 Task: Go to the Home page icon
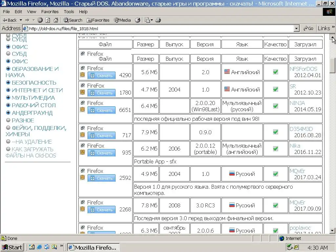(56, 20)
